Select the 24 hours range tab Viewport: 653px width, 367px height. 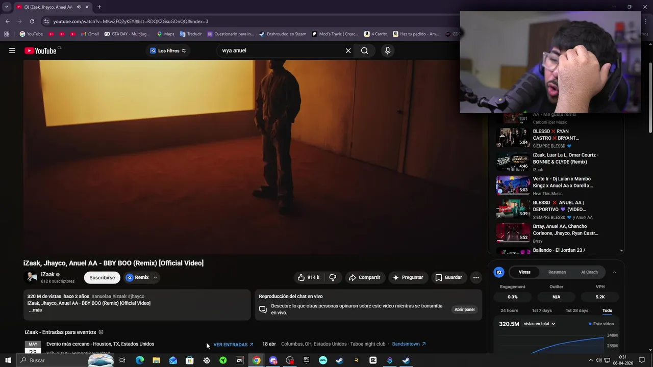pos(509,310)
